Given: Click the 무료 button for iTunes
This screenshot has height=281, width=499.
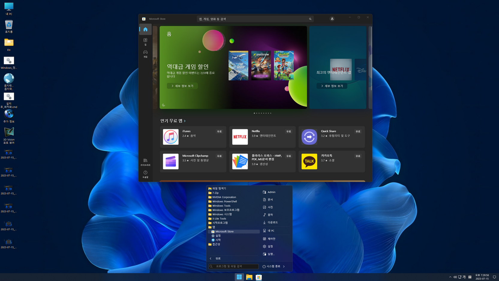Looking at the screenshot, I should pyautogui.click(x=220, y=131).
